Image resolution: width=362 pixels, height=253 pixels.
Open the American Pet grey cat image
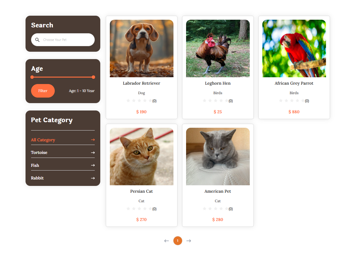click(218, 156)
